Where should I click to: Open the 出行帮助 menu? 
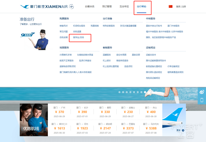141,6
